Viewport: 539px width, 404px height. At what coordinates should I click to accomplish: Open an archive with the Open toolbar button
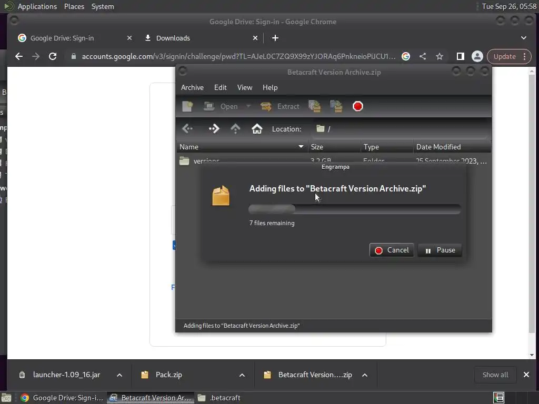pyautogui.click(x=221, y=106)
